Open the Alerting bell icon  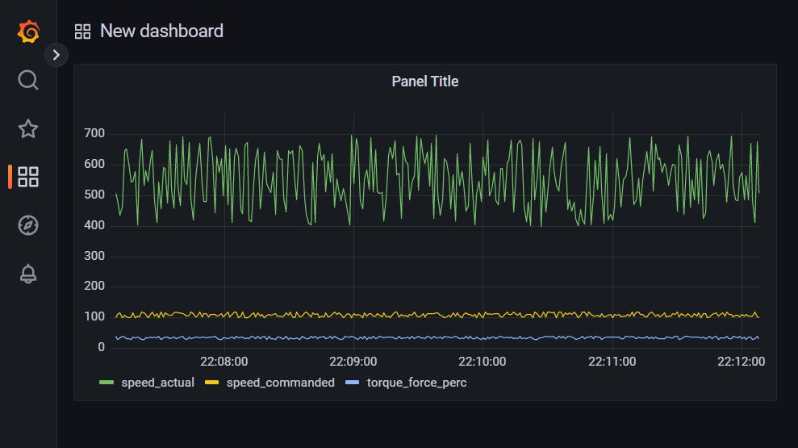pos(28,274)
